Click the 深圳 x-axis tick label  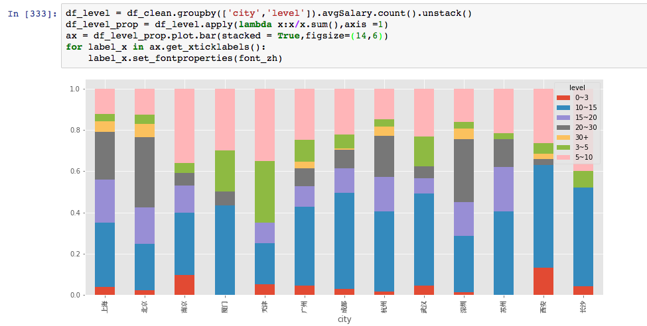coord(464,307)
